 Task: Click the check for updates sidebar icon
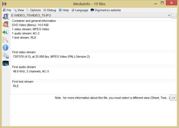click(x=6, y=56)
